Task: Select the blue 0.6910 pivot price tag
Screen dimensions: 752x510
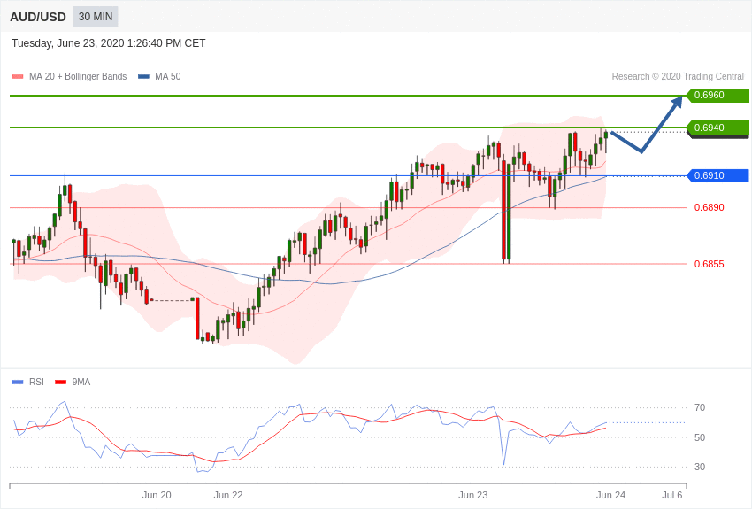Action: pyautogui.click(x=717, y=175)
